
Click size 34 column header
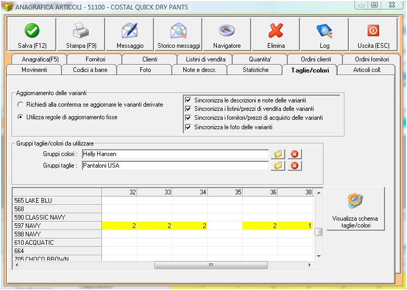click(190, 192)
